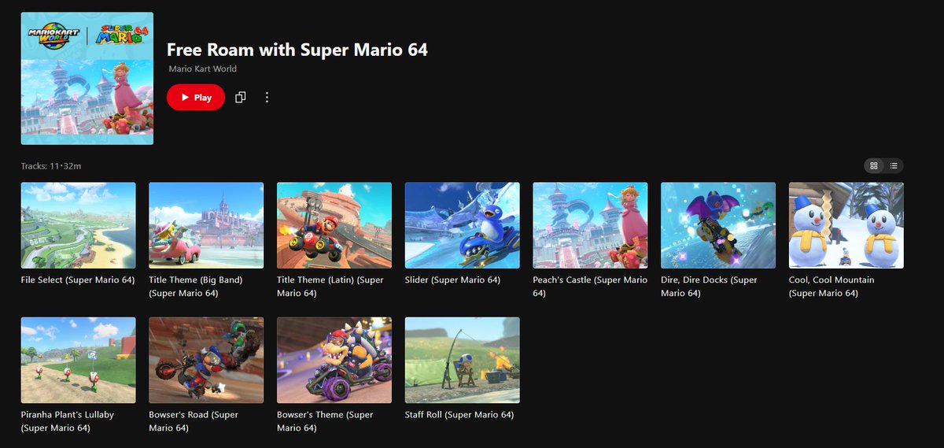Open the playlist cover artwork

[x=87, y=79]
